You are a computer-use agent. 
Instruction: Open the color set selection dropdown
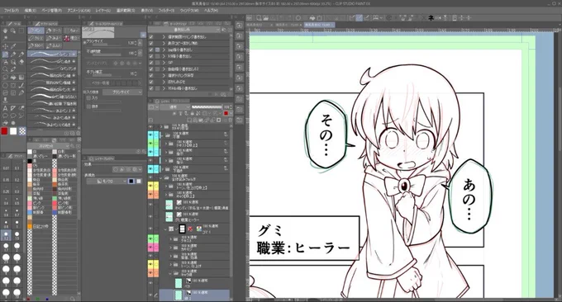pos(48,146)
